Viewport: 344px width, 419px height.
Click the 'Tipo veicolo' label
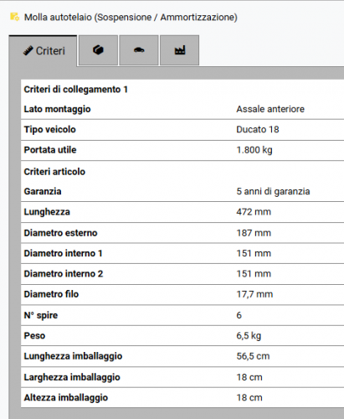tap(49, 130)
